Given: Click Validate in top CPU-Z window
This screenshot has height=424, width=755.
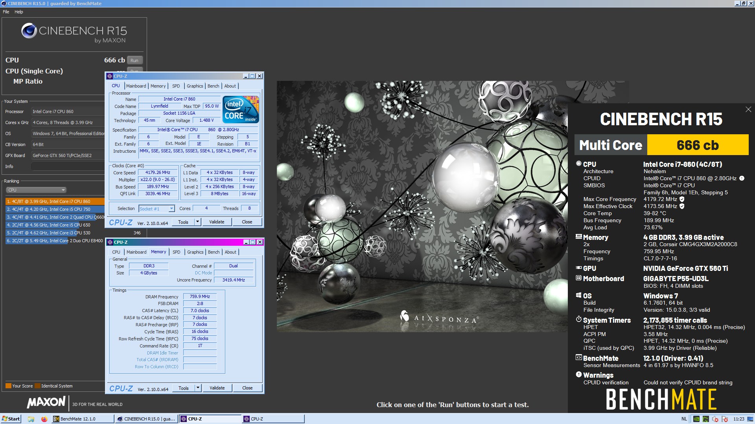Looking at the screenshot, I should click(217, 222).
